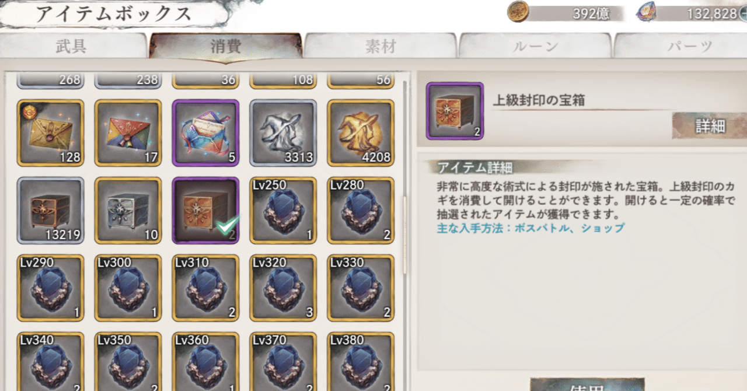Select the Lv320 blue crystal item
Viewport: 747px width, 391px height.
(283, 288)
